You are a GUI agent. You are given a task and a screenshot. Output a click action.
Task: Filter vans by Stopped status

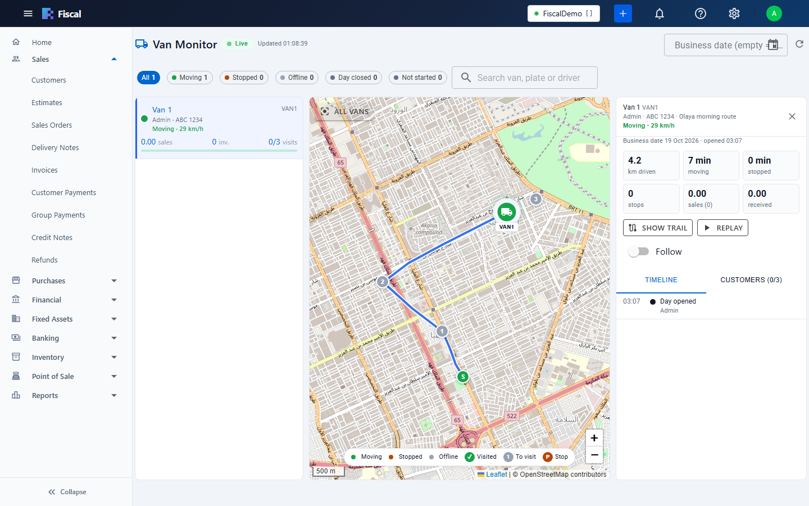pos(244,78)
